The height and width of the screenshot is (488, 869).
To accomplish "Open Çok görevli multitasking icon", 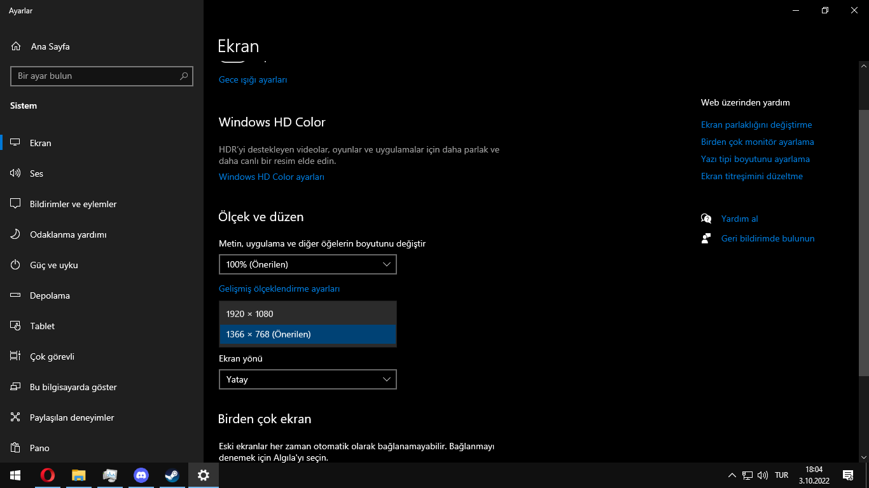I will 16,356.
